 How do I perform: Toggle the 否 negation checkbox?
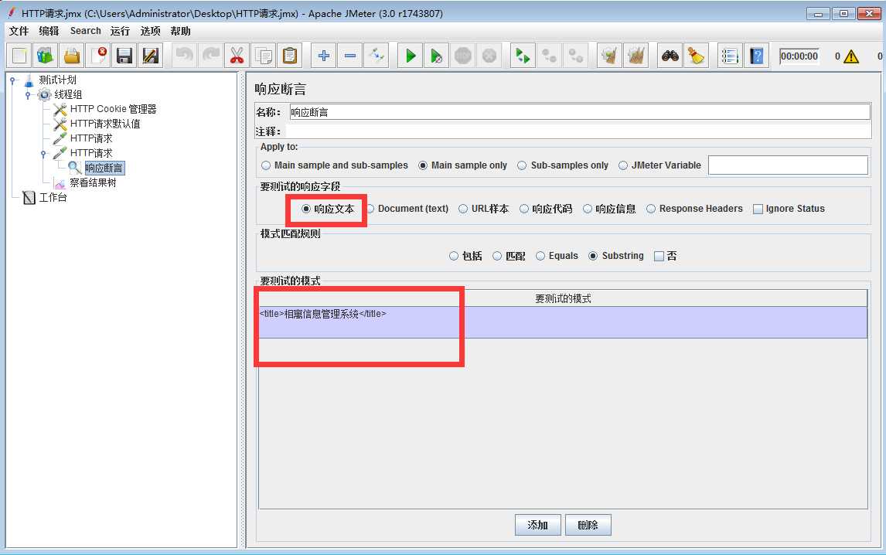click(x=665, y=256)
